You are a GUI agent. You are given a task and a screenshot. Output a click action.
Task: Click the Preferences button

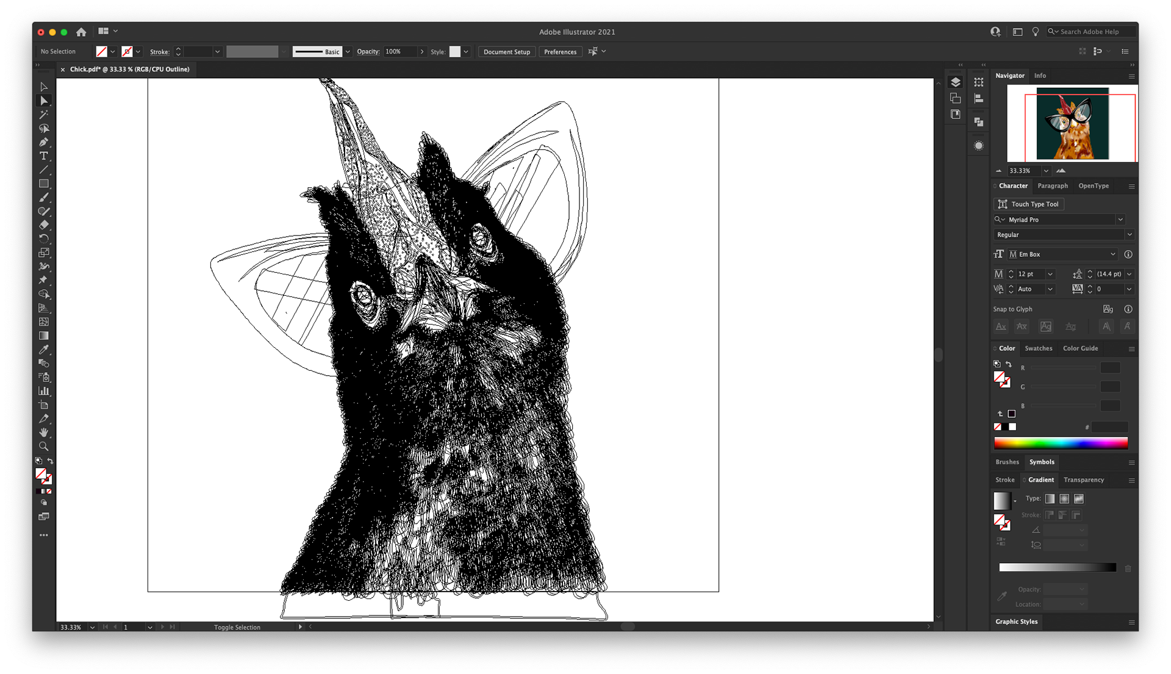click(560, 52)
